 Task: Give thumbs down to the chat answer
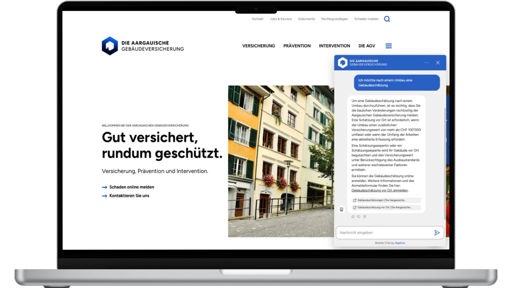(x=359, y=217)
